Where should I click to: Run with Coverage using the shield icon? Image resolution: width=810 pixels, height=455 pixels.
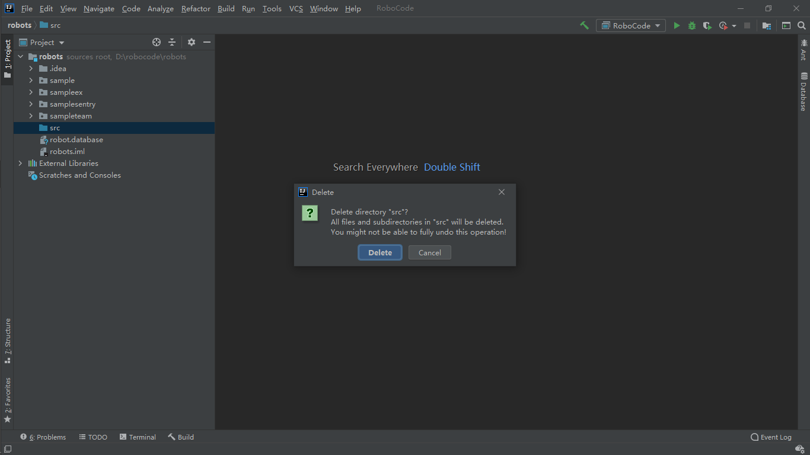707,25
